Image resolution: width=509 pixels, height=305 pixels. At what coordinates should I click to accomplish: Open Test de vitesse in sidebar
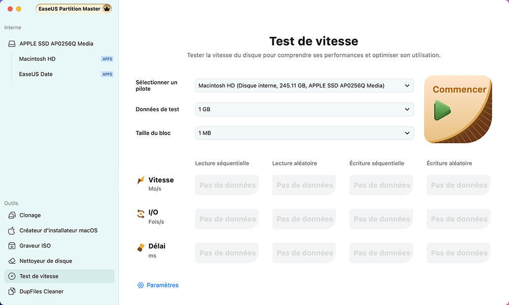click(x=60, y=276)
